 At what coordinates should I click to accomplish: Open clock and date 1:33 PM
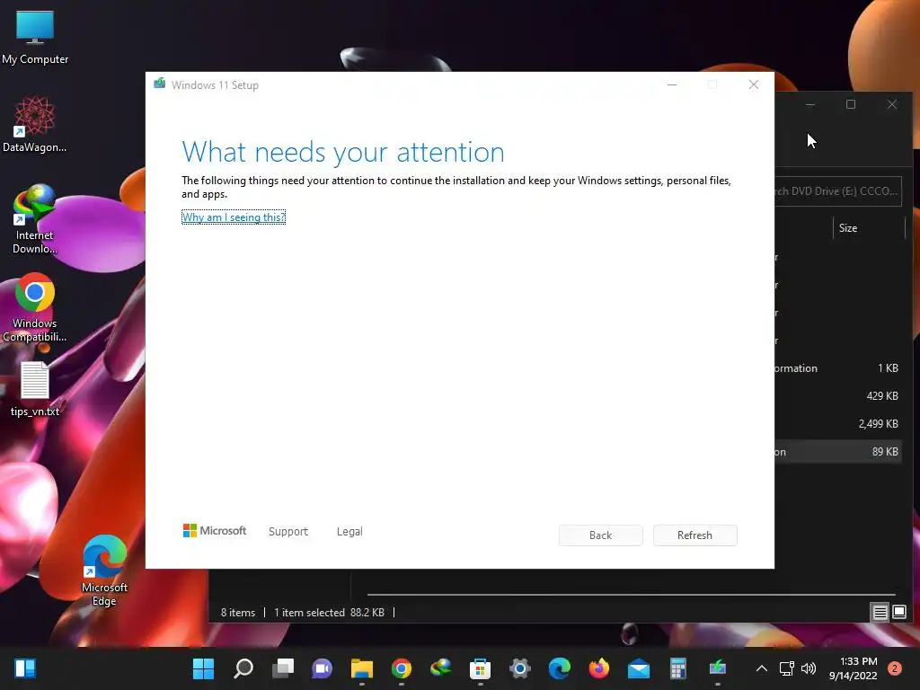pyautogui.click(x=854, y=668)
